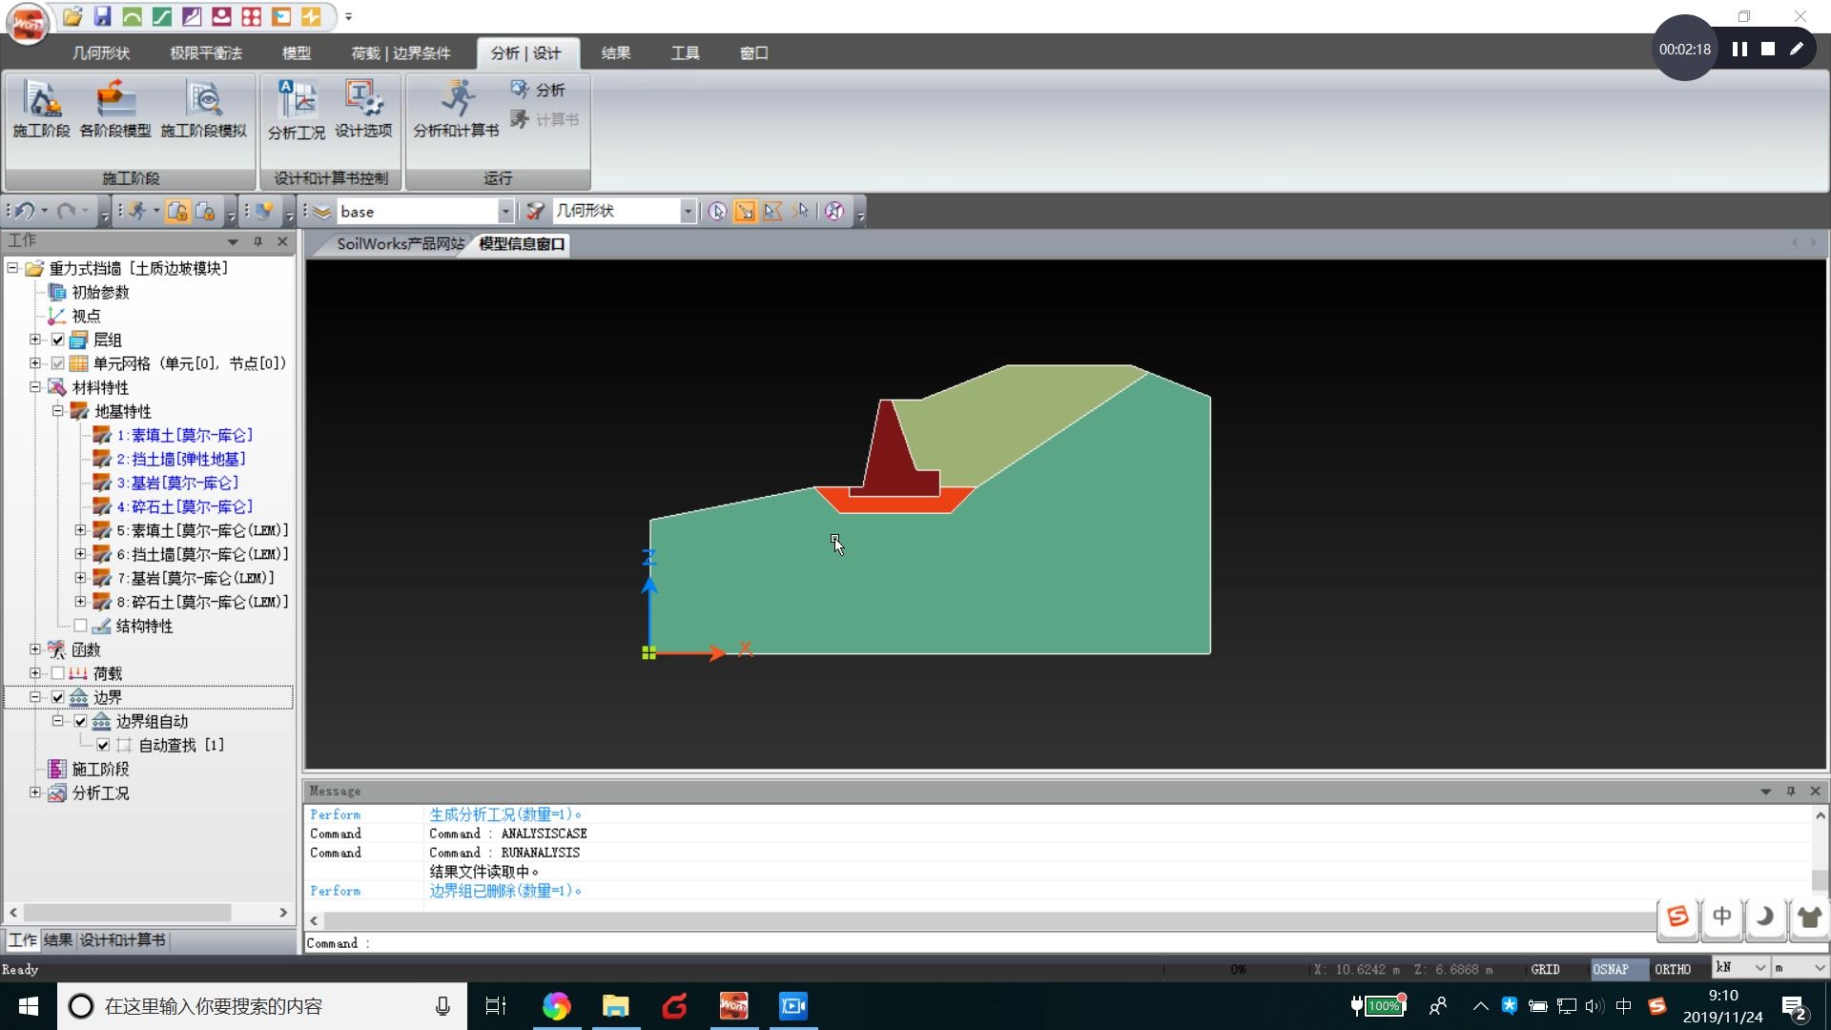Screen dimensions: 1831x1030
Task: Toggle the 边界 checkbox
Action: pos(58,697)
